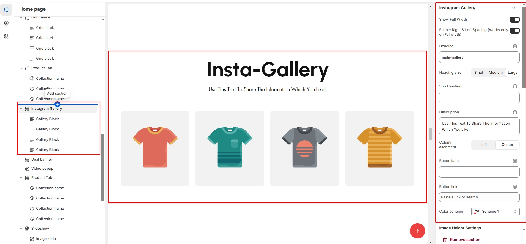
Task: Collapse the Slideshow section in sidebar
Action: click(21, 229)
